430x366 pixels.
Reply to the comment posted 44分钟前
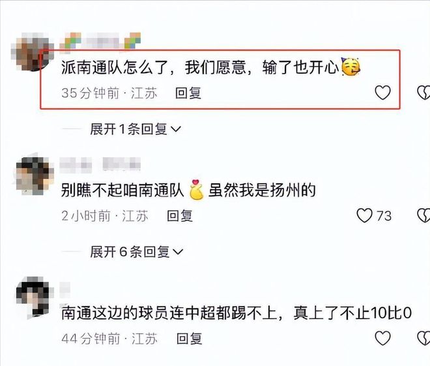click(x=189, y=339)
